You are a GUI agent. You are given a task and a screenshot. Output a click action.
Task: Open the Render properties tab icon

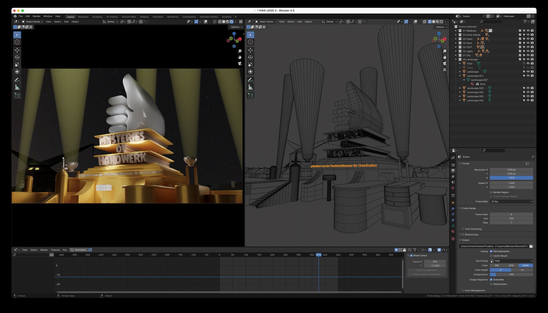[453, 165]
